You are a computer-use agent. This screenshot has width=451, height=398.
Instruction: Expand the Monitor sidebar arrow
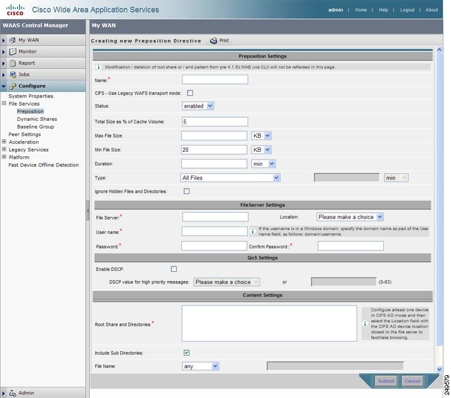click(3, 52)
